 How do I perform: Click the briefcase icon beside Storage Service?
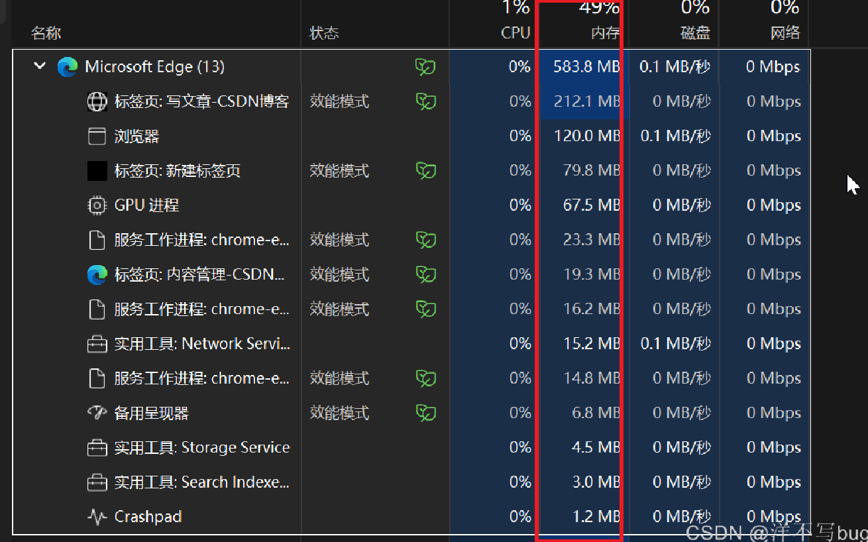97,448
